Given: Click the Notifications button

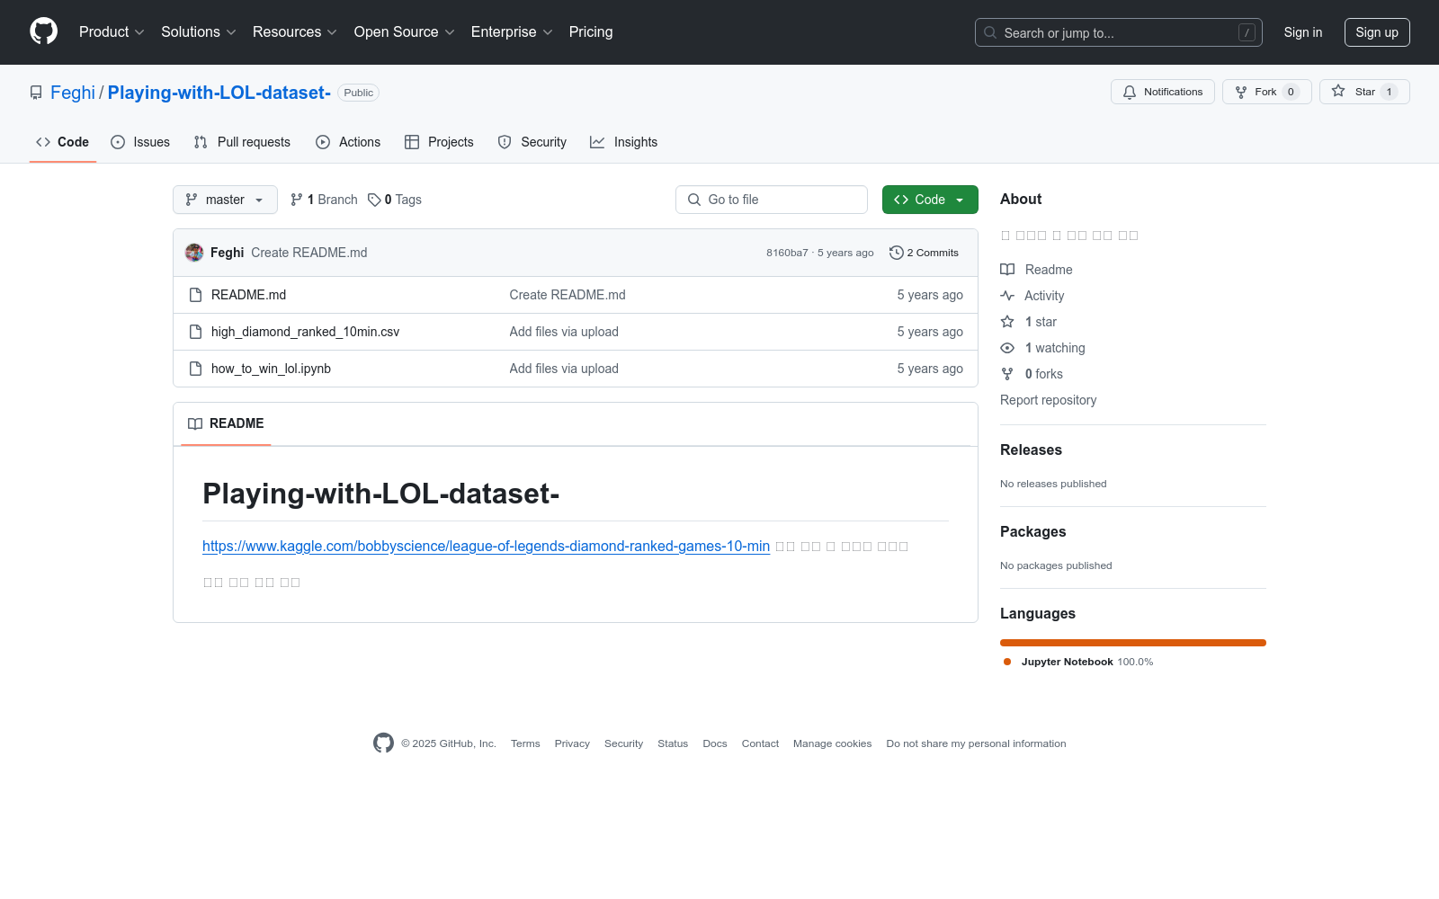Looking at the screenshot, I should click(1163, 92).
